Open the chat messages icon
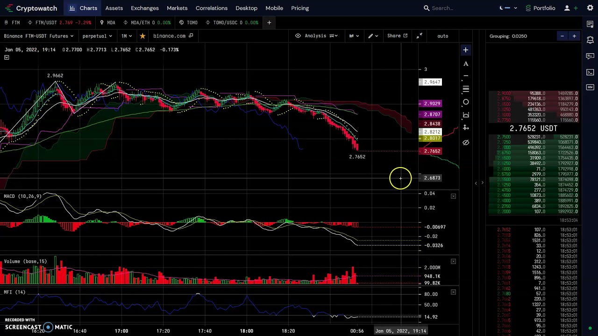 [x=590, y=56]
